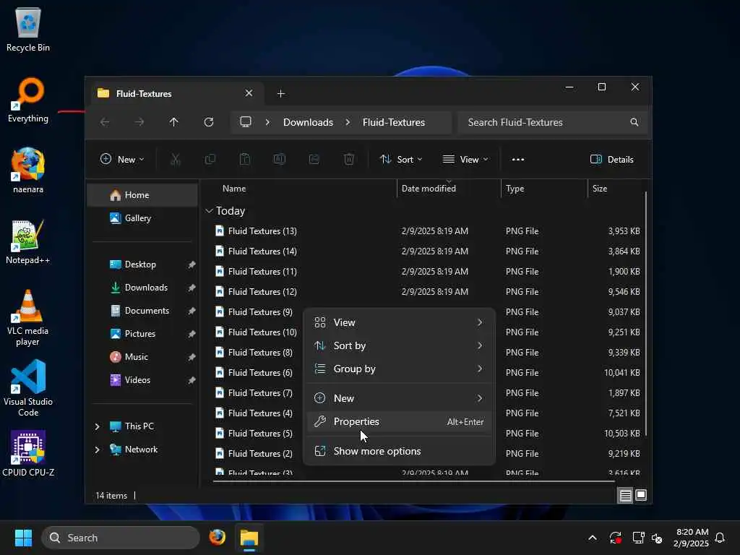Click the Cut scissors icon in toolbar

point(175,160)
